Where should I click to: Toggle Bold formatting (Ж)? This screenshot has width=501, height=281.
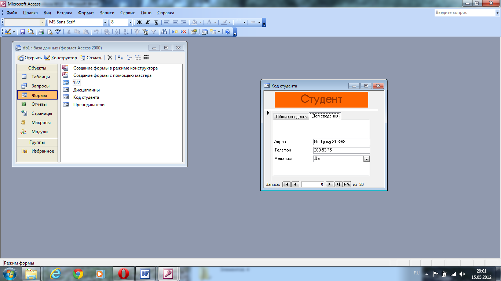(x=139, y=22)
